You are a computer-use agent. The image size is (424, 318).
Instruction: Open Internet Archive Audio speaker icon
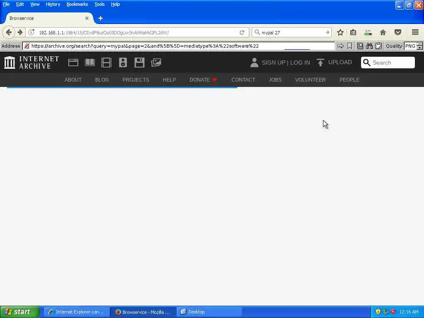[123, 63]
